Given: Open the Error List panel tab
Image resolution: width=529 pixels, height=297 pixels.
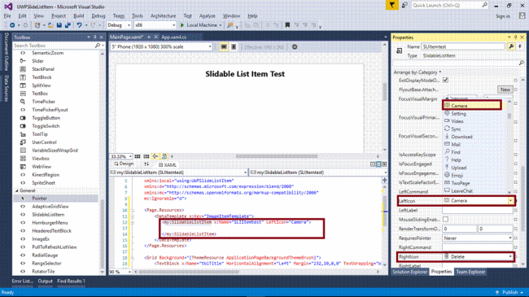Looking at the screenshot, I should pos(23,282).
